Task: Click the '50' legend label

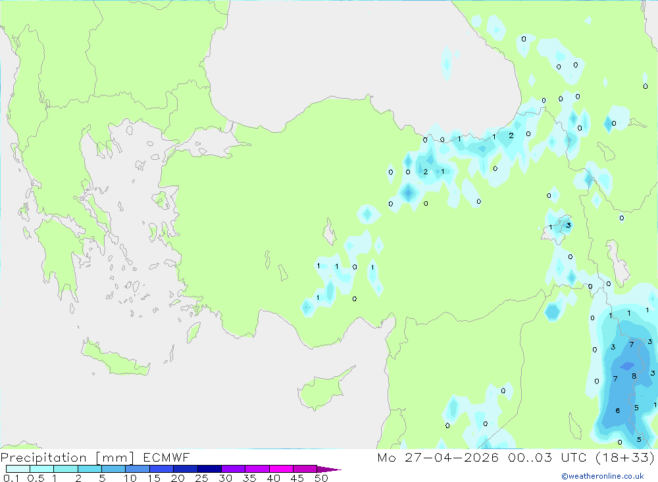Action: point(321,478)
